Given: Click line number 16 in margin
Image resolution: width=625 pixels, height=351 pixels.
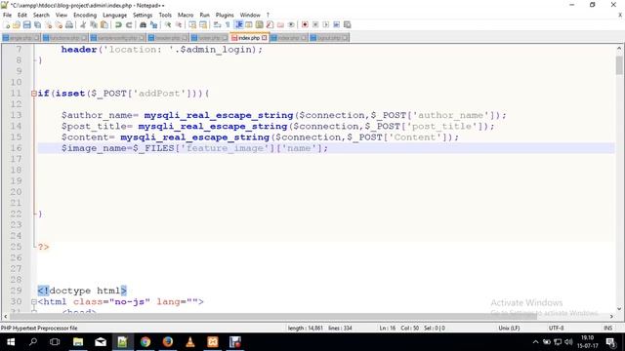Looking at the screenshot, I should click(16, 148).
